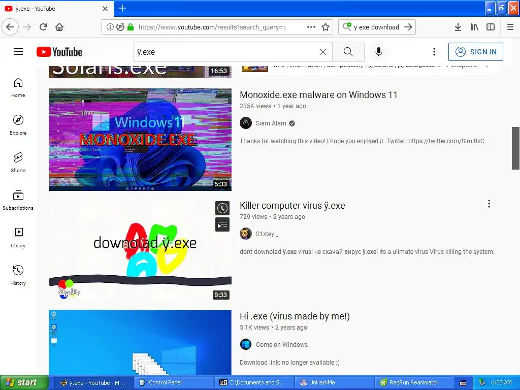Viewport: 520px width, 390px height.
Task: Open 'Monoxide.exe malware on Windows 11' title
Action: (318, 95)
